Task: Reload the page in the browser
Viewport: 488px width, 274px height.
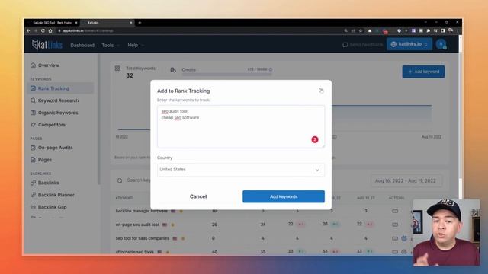Action: click(43, 30)
